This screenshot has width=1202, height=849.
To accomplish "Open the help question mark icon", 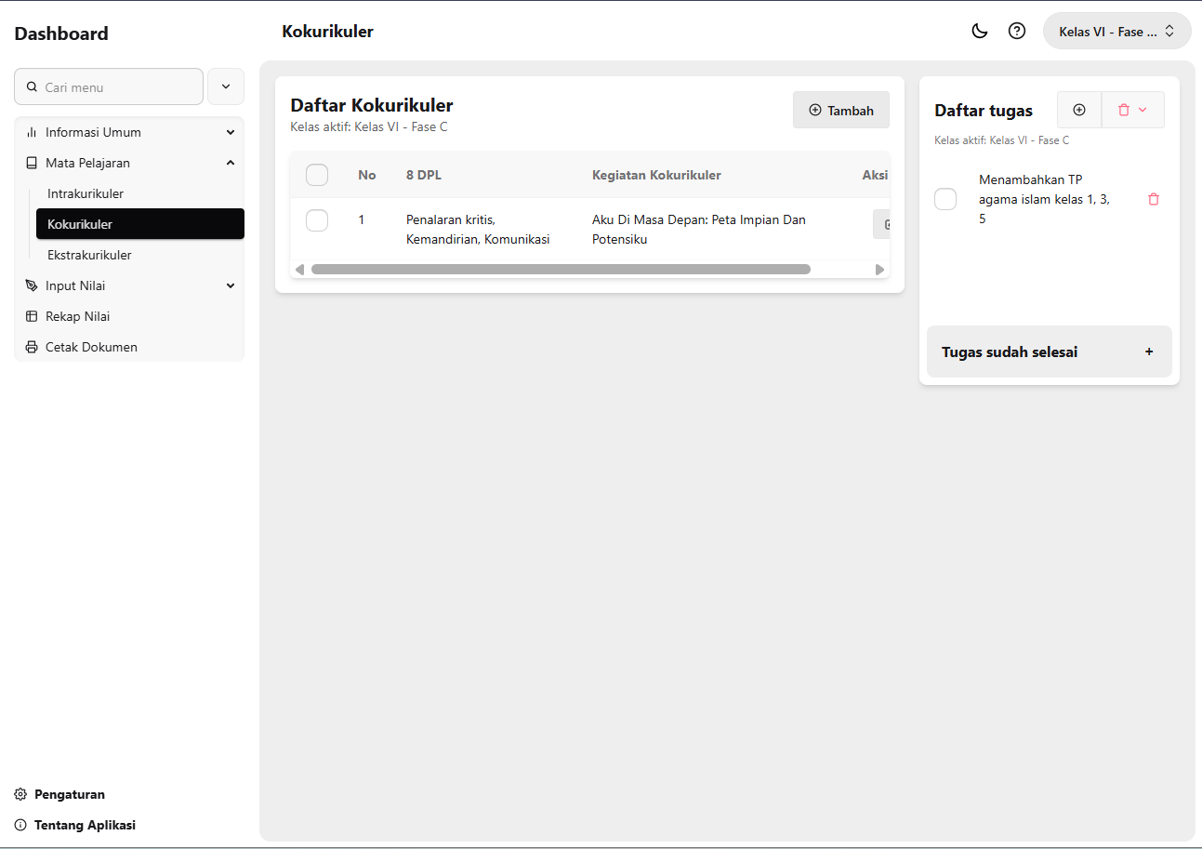I will click(1016, 31).
